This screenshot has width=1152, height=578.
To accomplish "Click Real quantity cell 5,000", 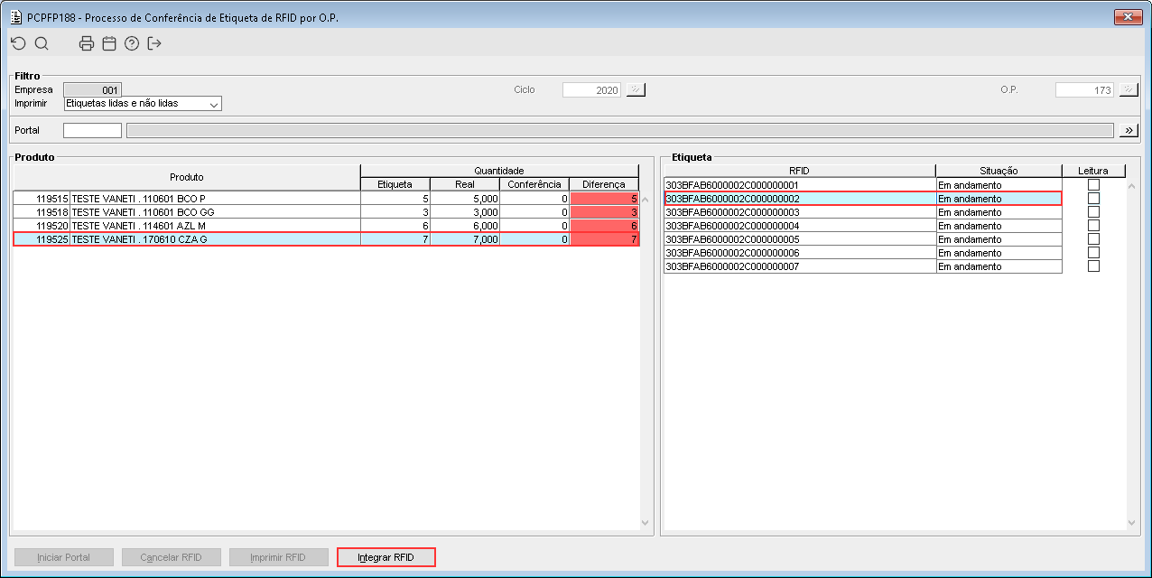I will pyautogui.click(x=465, y=199).
